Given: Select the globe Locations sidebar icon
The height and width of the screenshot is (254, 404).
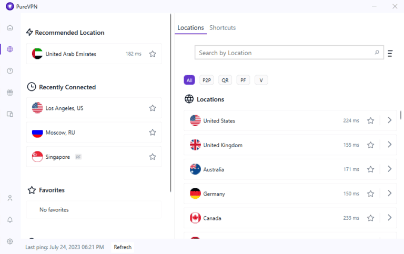Looking at the screenshot, I should (10, 49).
